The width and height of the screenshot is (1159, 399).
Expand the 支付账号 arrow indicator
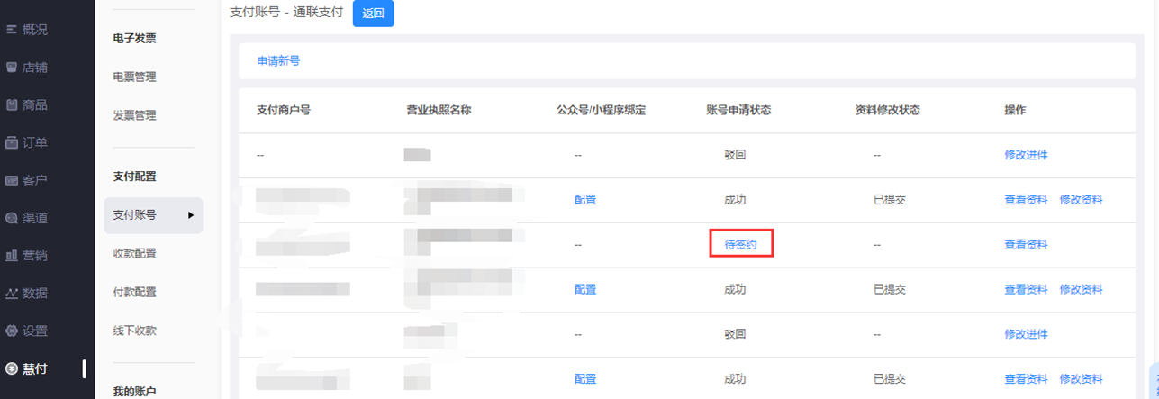pyautogui.click(x=190, y=215)
